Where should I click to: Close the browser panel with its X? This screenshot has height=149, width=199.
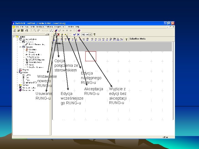coord(48,34)
